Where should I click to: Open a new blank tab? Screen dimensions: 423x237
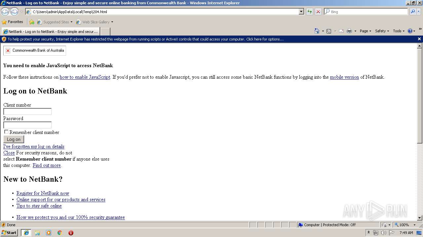[x=105, y=32]
